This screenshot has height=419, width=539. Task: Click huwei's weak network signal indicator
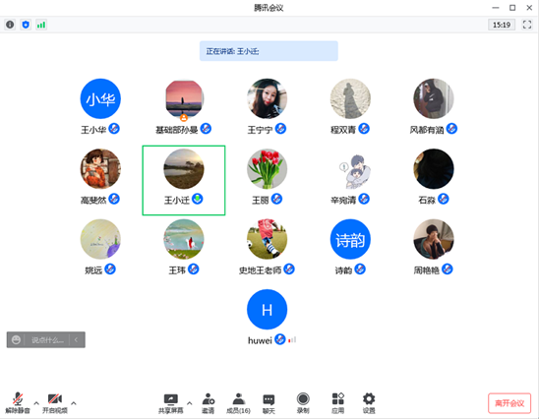point(292,340)
